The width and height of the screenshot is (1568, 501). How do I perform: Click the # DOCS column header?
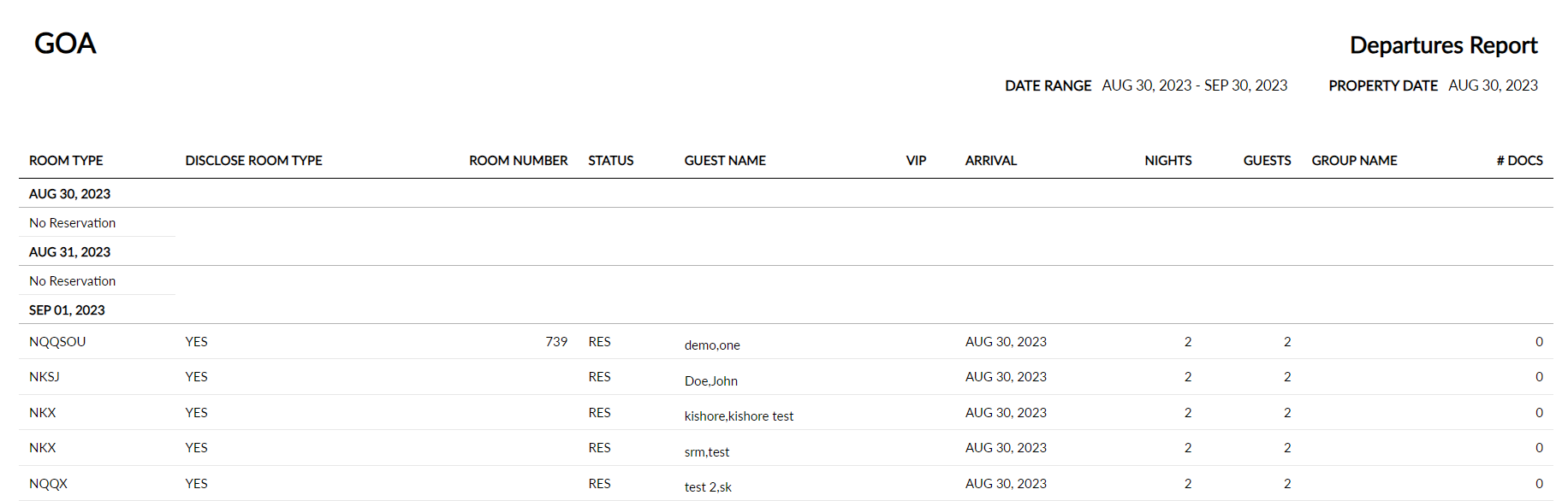tap(1519, 161)
